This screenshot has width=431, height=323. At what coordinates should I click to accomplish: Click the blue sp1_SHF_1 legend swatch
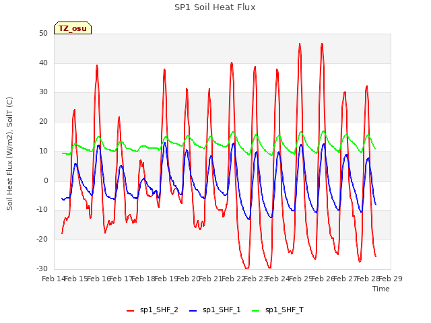[193, 311]
